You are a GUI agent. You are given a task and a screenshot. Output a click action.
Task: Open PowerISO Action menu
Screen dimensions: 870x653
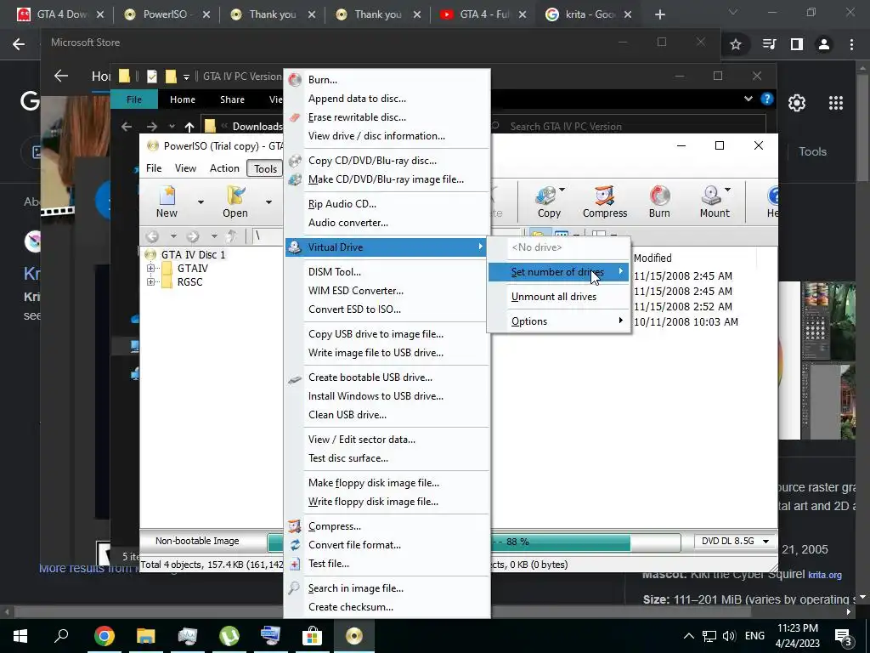(224, 168)
